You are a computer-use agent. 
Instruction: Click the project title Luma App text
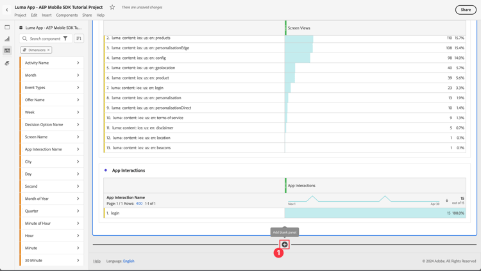click(x=58, y=7)
